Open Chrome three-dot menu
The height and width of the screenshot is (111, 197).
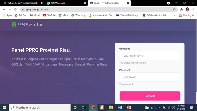pos(193,10)
